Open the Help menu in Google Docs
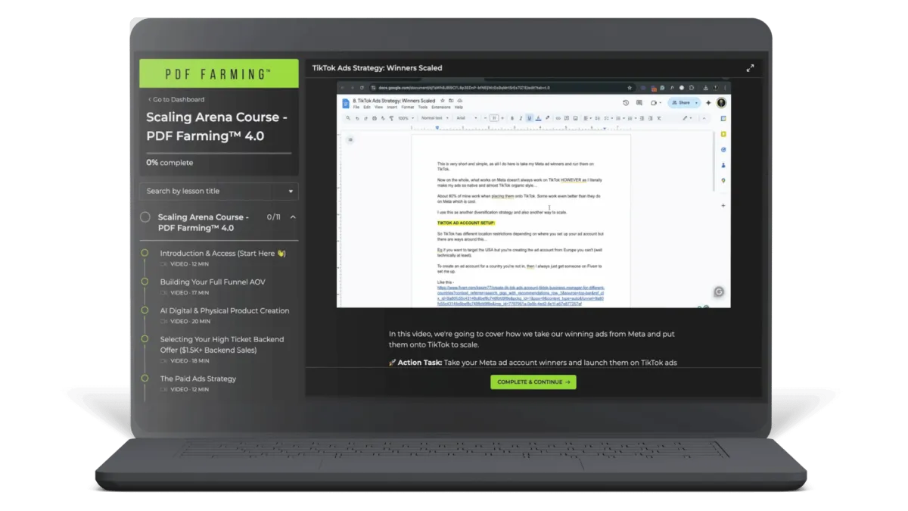The width and height of the screenshot is (908, 511). (459, 107)
